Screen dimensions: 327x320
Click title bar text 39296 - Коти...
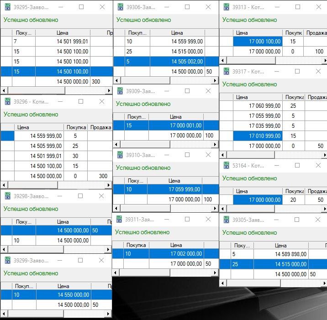pyautogui.click(x=31, y=101)
